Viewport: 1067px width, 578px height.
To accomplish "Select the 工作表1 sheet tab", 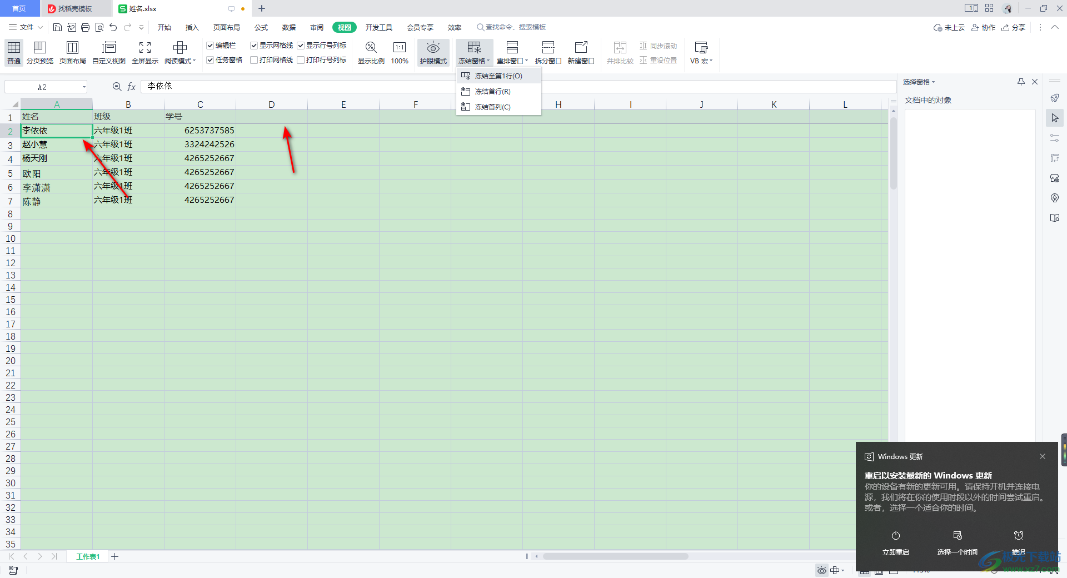I will tap(88, 556).
